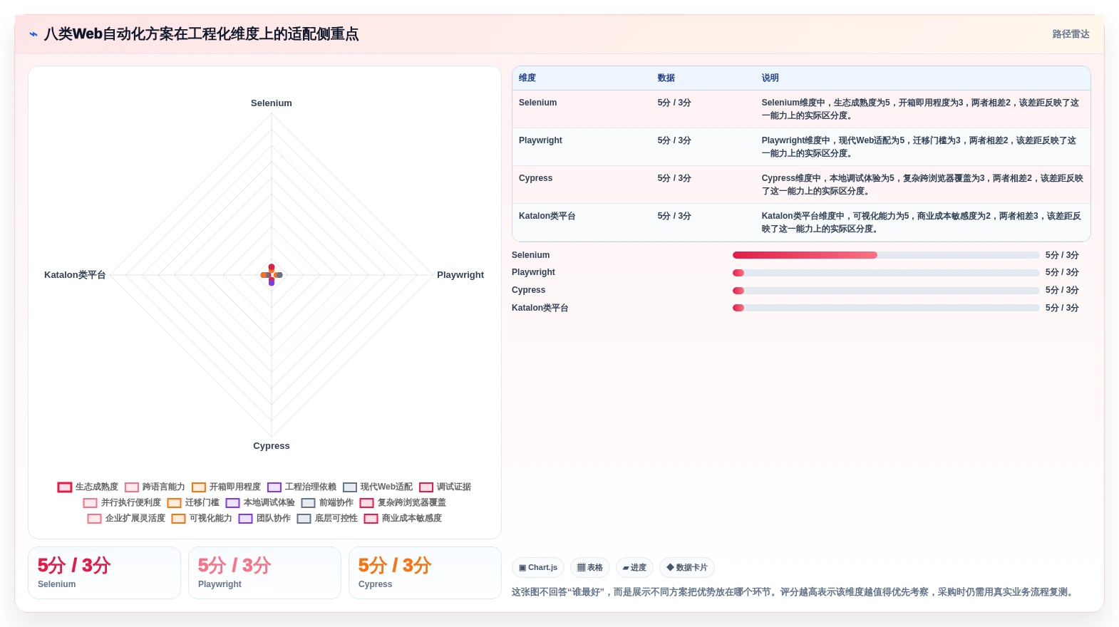Toggle the 迁移门槛 legend item
Viewport: 1119px width, 627px height.
193,503
